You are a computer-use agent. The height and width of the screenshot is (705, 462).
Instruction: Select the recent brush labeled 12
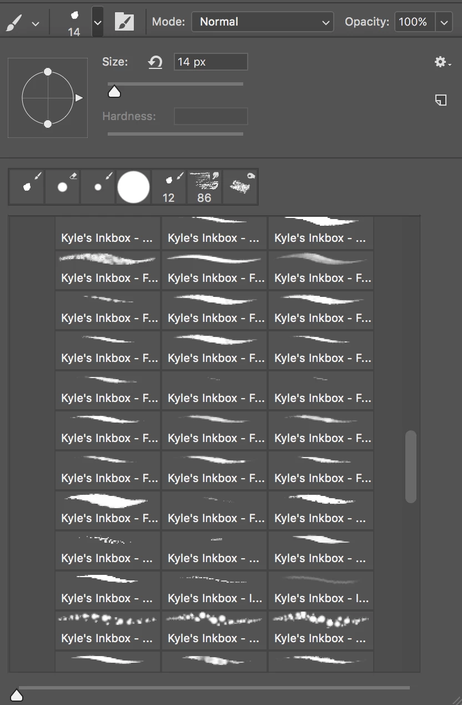169,187
